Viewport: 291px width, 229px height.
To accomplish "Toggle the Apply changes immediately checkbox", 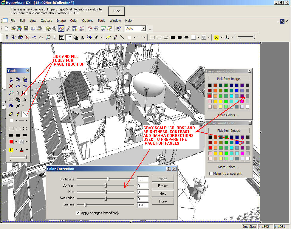I will coord(78,213).
